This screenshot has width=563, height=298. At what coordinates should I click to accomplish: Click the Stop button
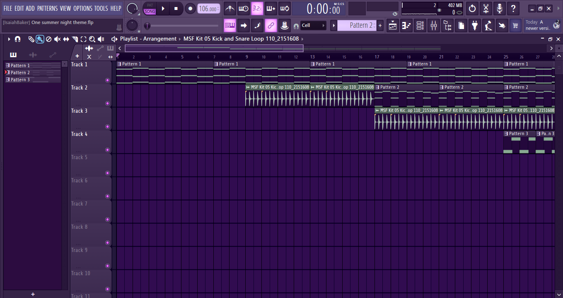[176, 8]
